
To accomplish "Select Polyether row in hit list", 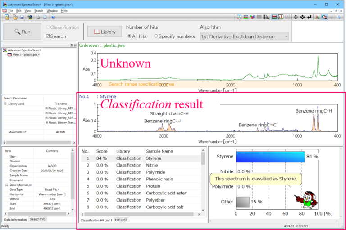I will [141, 200].
